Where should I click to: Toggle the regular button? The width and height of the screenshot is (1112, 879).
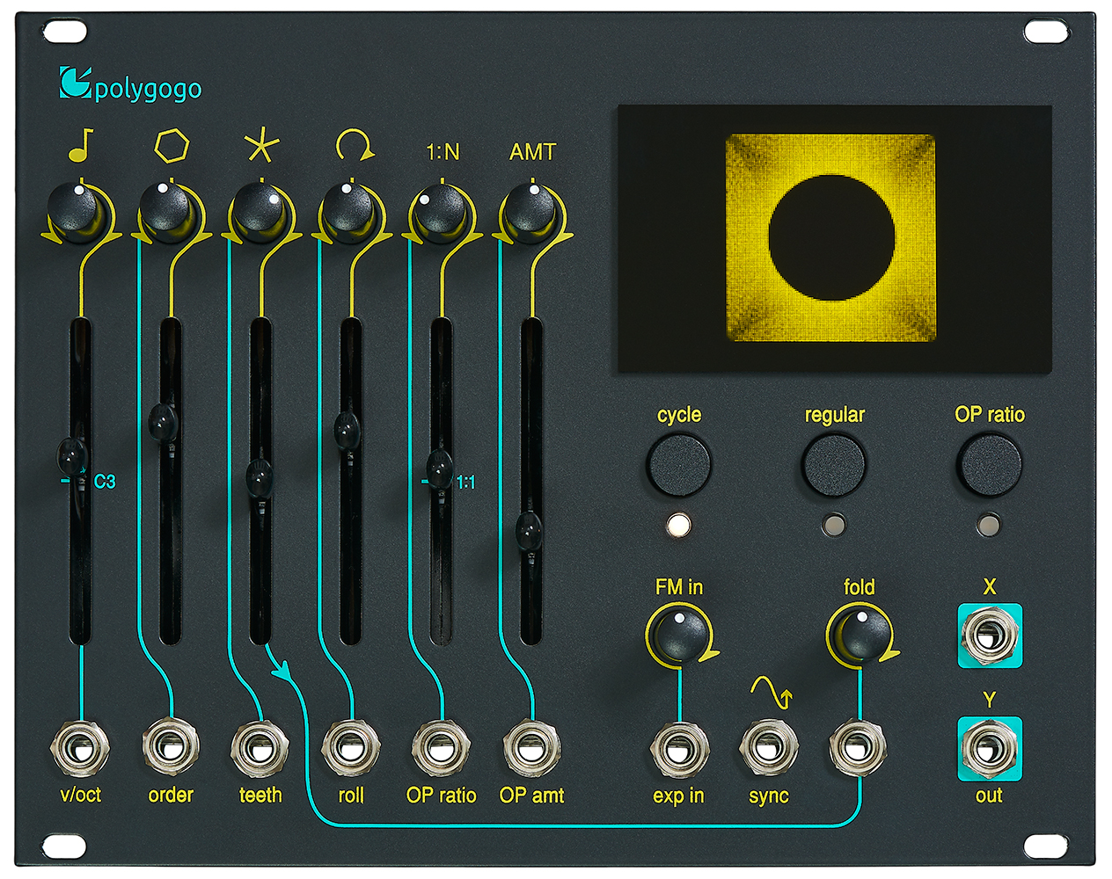(x=834, y=464)
